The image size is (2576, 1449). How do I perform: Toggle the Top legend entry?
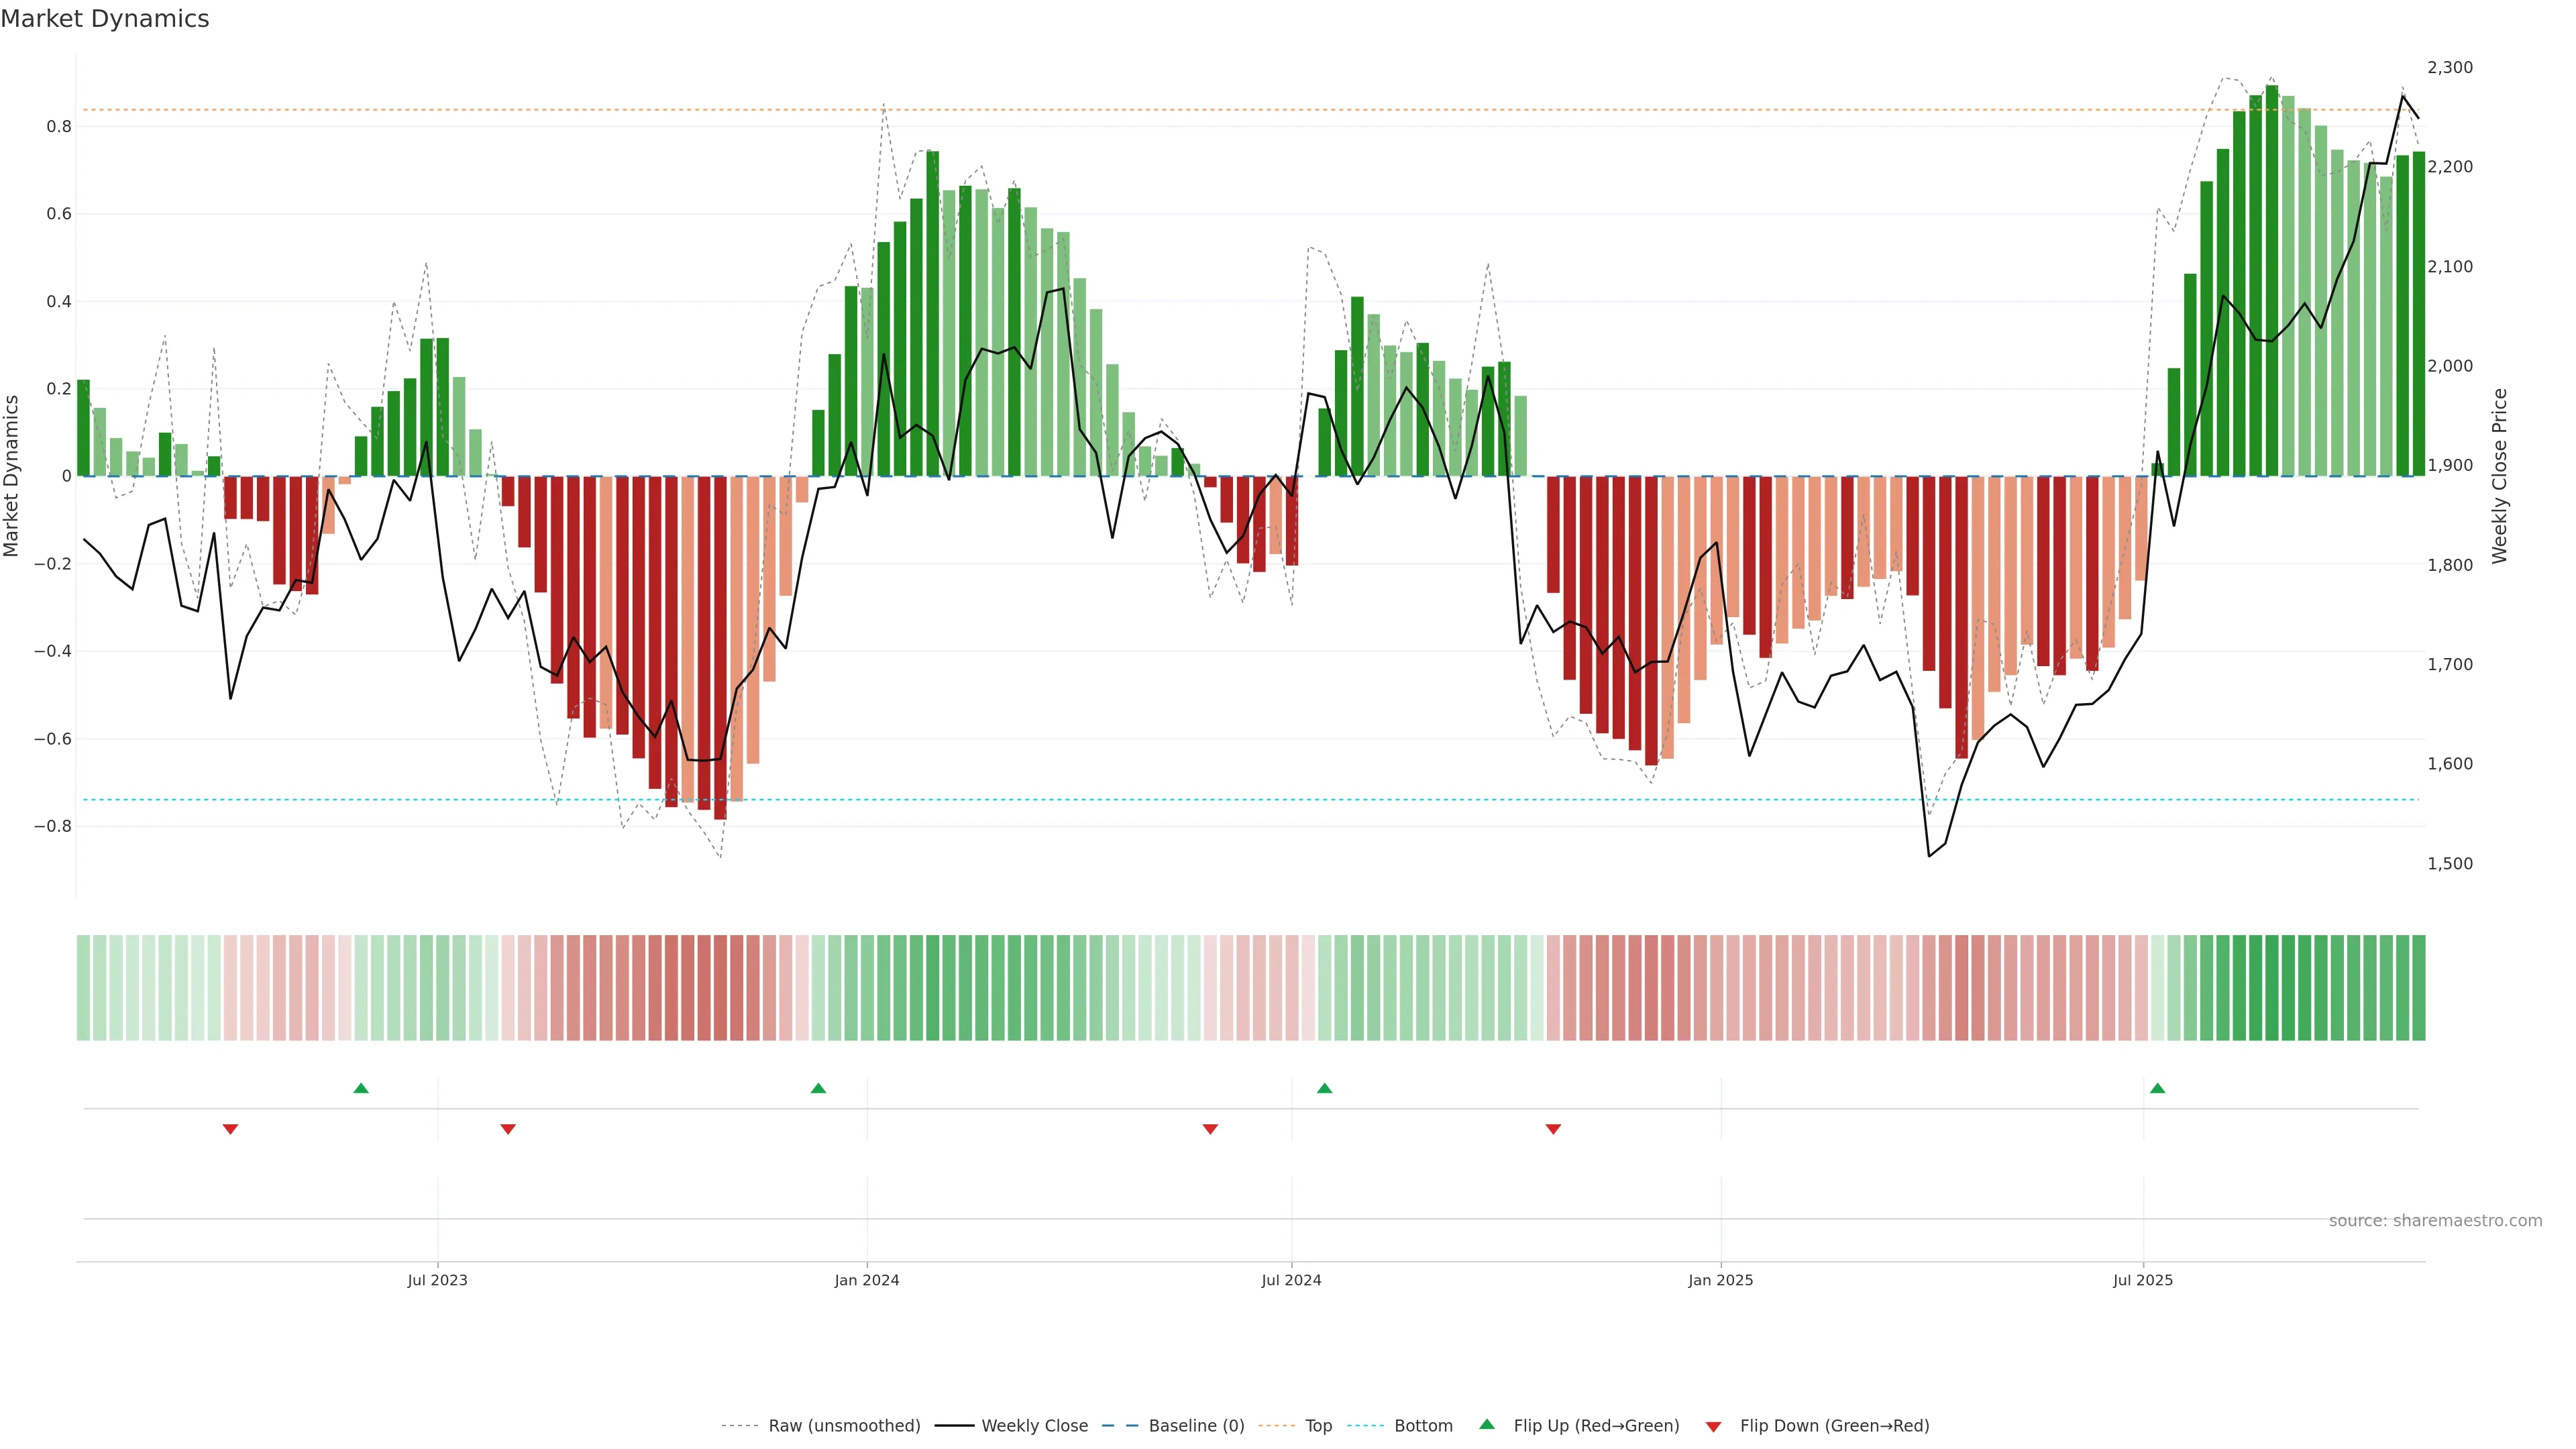[x=1318, y=1426]
